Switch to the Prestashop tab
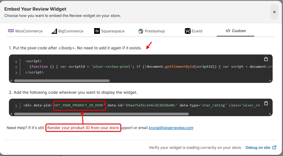Image resolution: width=283 pixels, height=156 pixels. coord(151,31)
